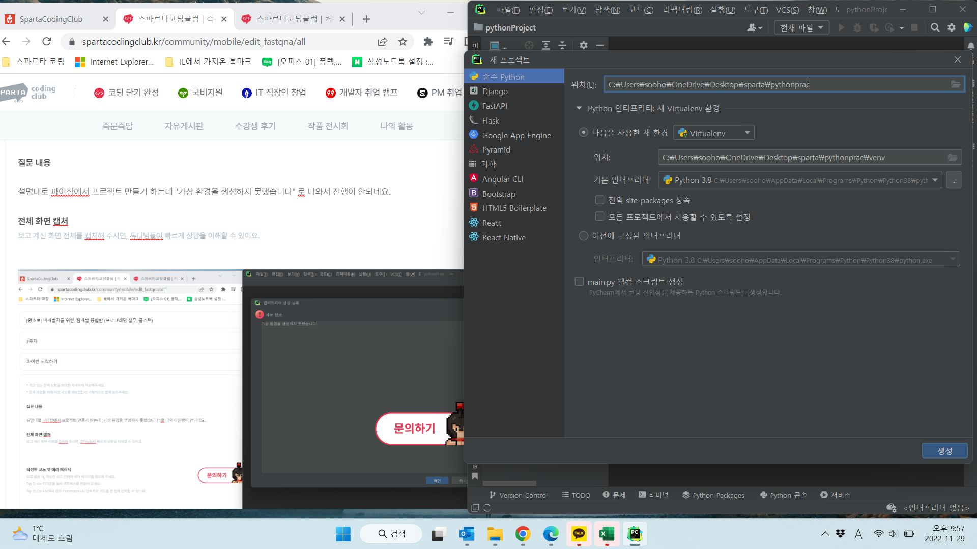
Task: Open VCS(S) menu in PyCharm
Action: click(x=787, y=10)
